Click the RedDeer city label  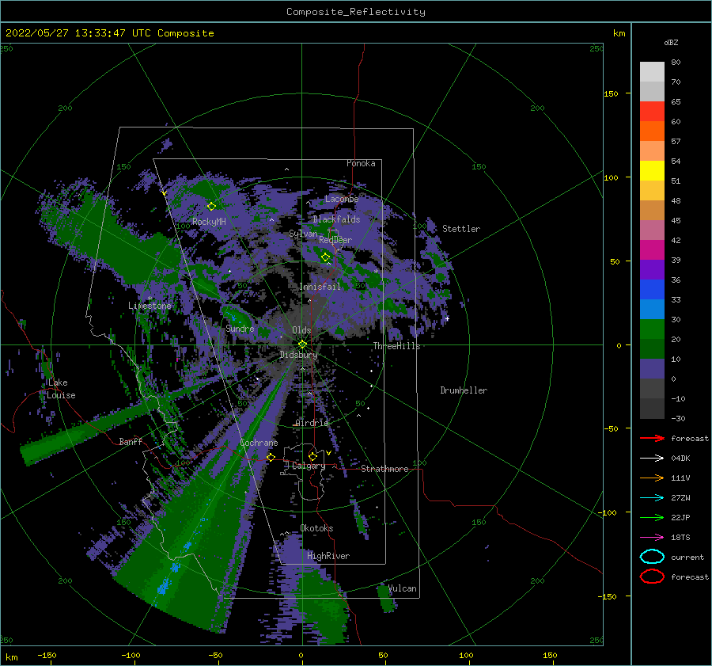[335, 240]
